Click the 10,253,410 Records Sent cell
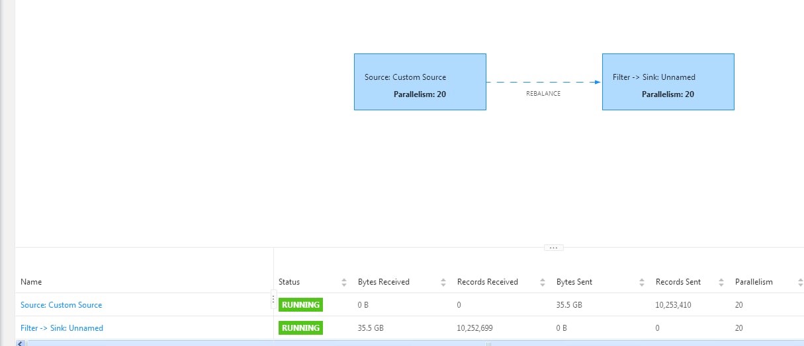The width and height of the screenshot is (804, 346). [x=678, y=305]
